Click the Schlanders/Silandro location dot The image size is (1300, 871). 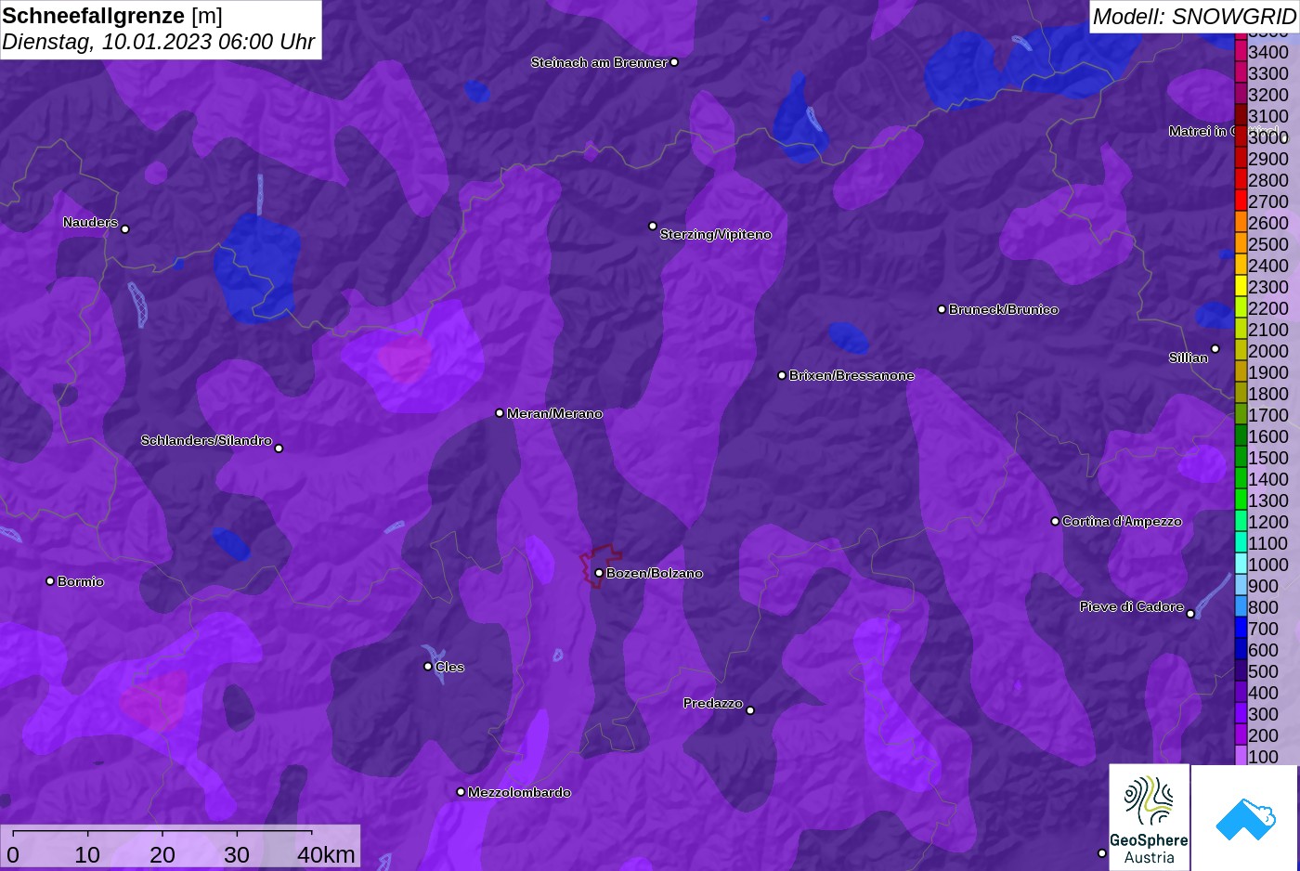pyautogui.click(x=279, y=448)
